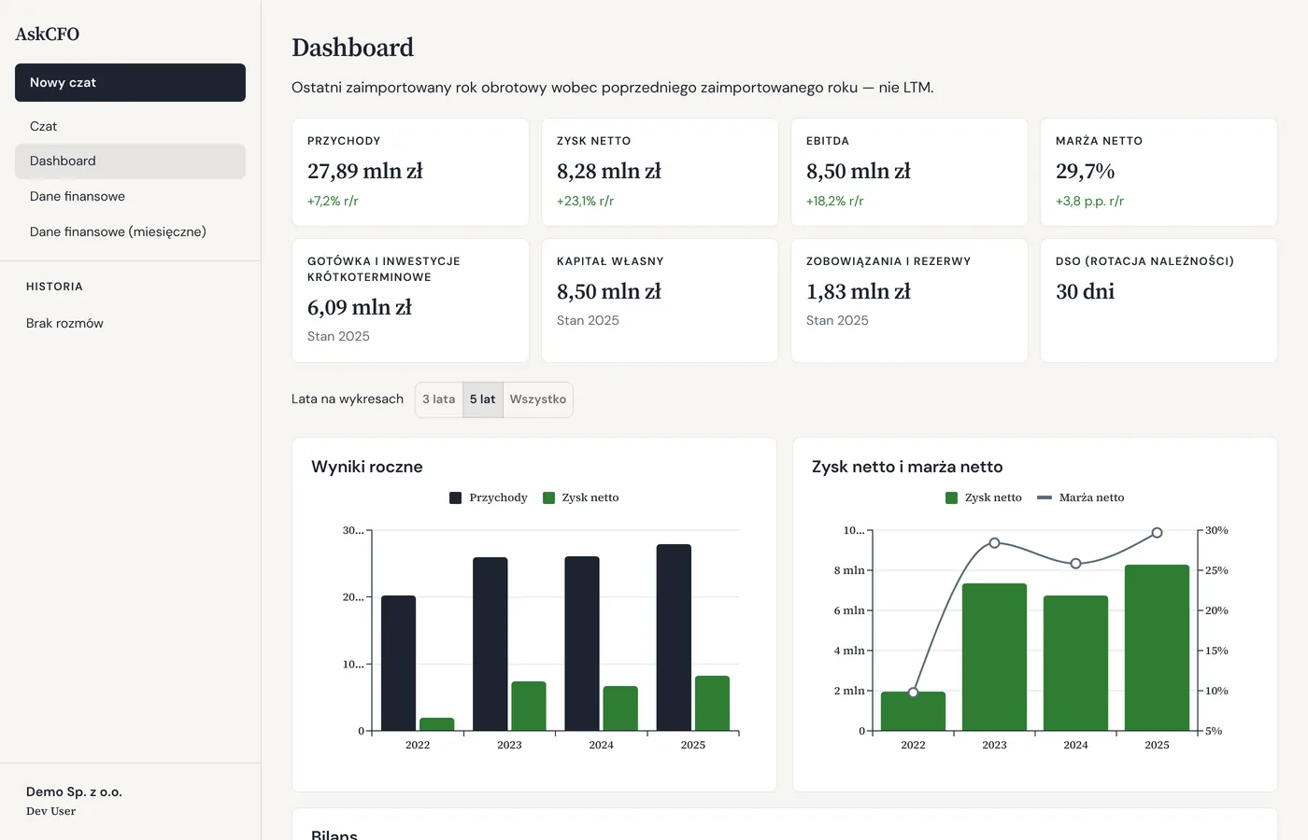
Task: Select the Dashboard sidebar item
Action: point(130,161)
